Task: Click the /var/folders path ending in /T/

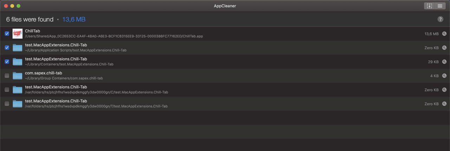Action: [96, 106]
